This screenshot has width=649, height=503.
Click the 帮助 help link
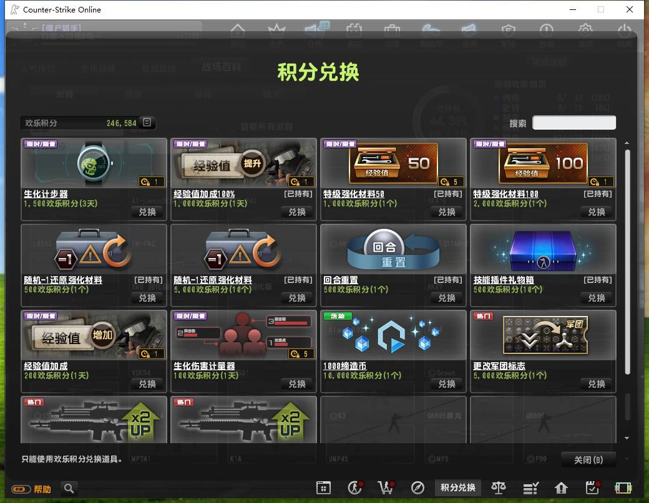tap(42, 489)
